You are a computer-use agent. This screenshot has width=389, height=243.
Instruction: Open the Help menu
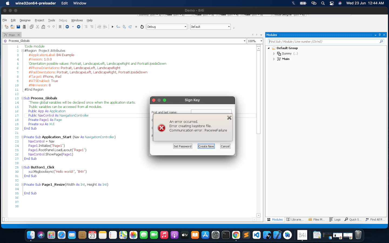click(x=90, y=20)
